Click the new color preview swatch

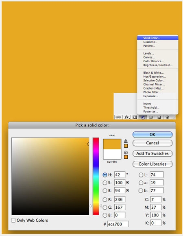click(x=112, y=144)
